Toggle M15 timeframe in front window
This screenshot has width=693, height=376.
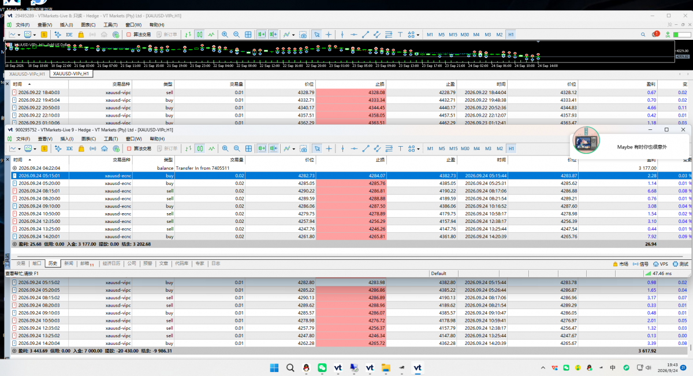(x=453, y=148)
